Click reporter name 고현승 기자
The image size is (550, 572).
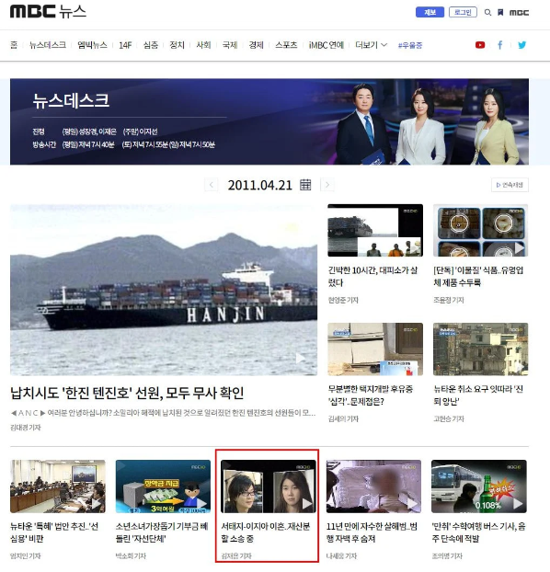click(x=449, y=418)
